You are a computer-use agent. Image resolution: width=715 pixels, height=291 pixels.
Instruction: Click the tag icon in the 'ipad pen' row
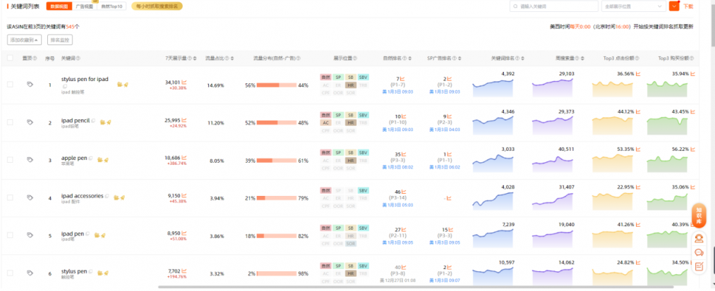tap(30, 235)
